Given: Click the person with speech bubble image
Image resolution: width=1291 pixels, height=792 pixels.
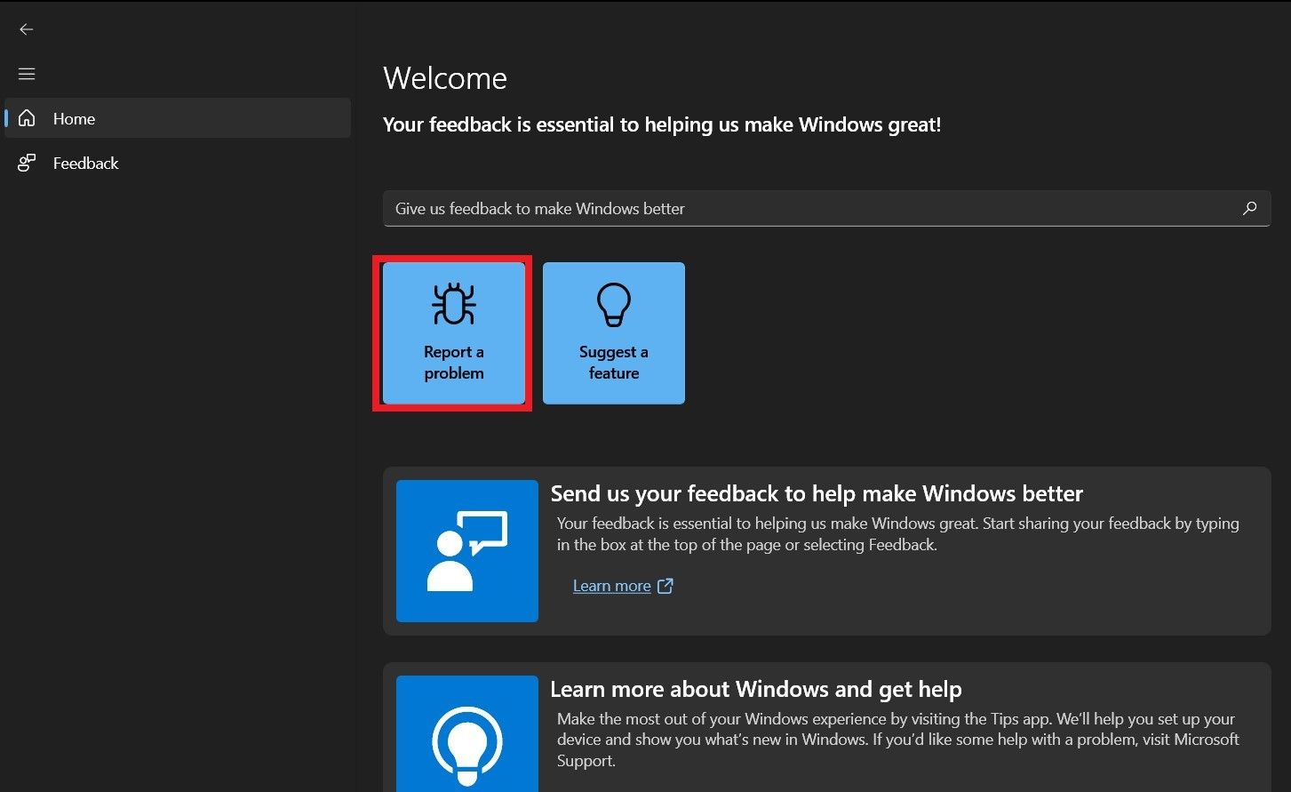Looking at the screenshot, I should tap(467, 551).
